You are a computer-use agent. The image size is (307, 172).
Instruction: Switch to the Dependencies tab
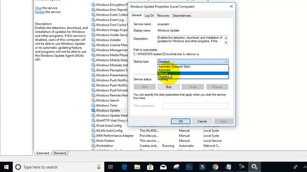point(182,16)
